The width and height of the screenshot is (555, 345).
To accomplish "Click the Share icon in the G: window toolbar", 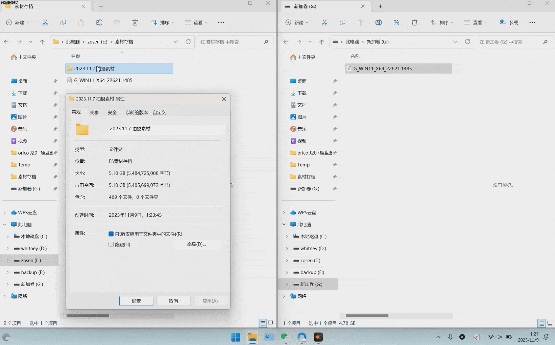I will (x=396, y=23).
